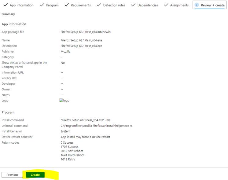This screenshot has height=180, width=228.
Task: Select the return code 0 Success
Action: click(67, 142)
